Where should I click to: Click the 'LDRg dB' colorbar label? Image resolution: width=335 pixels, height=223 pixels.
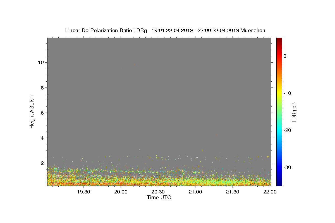coord(294,112)
